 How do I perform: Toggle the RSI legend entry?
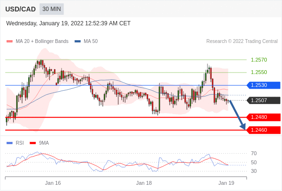[15, 143]
